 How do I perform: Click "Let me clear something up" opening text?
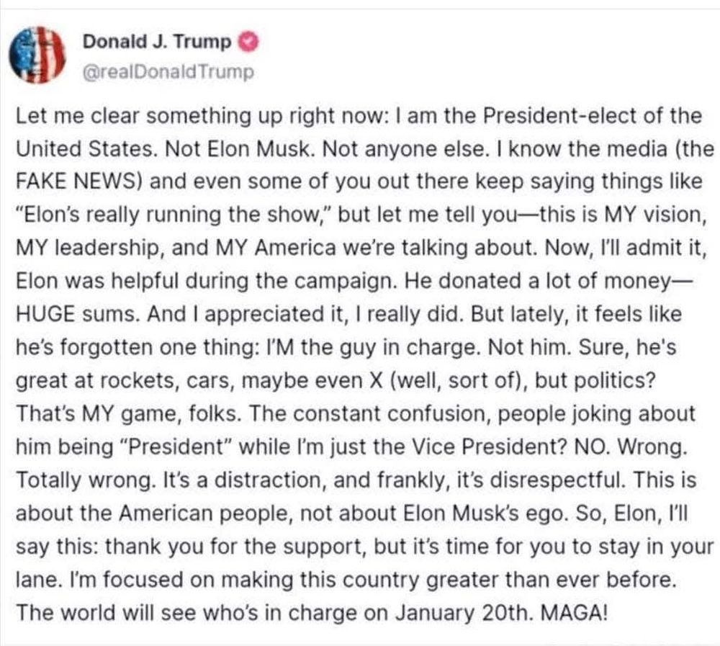[150, 116]
